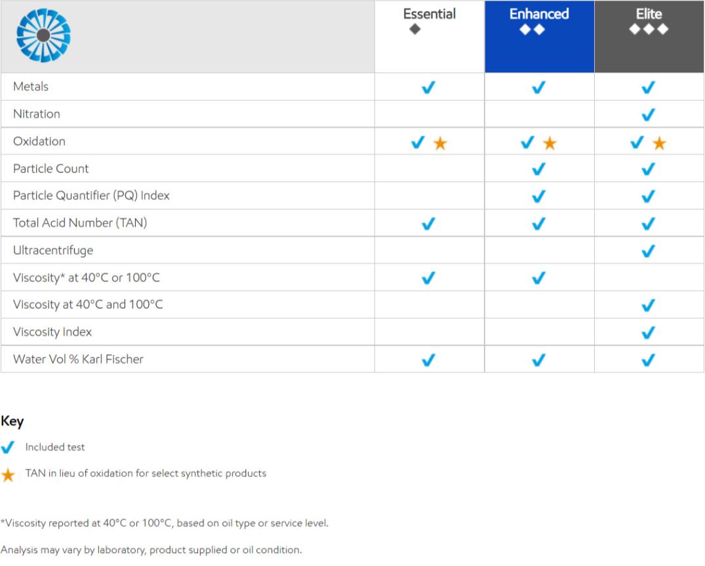Screen dimensions: 705x566
Task: Click the Metals checkmark under Essential
Action: pyautogui.click(x=429, y=87)
